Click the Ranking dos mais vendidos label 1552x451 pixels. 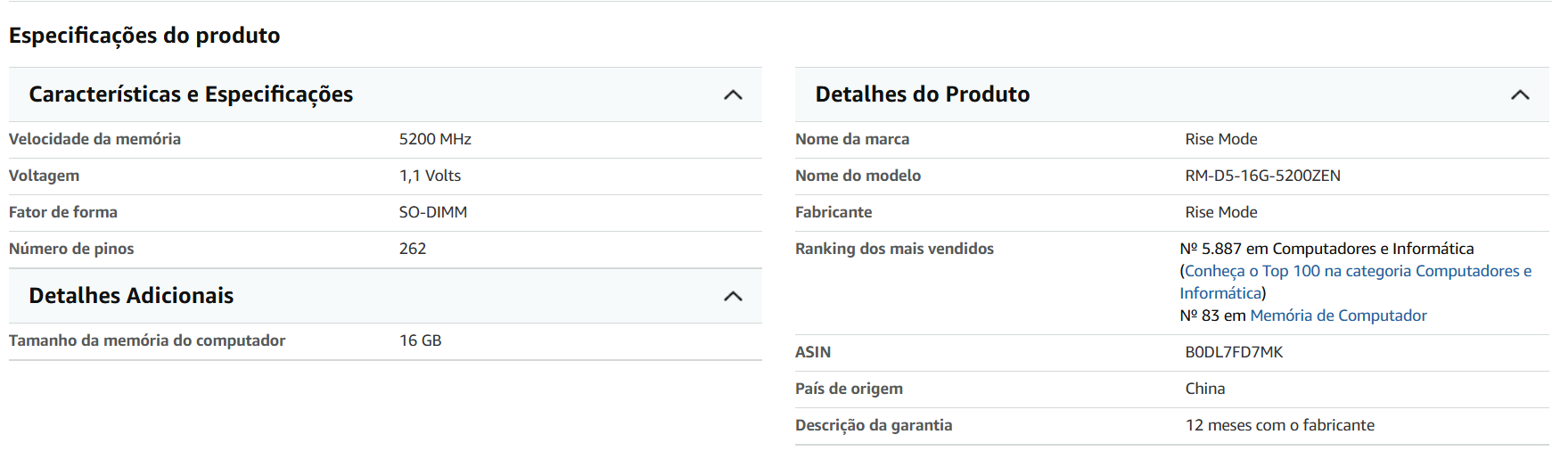click(x=894, y=249)
